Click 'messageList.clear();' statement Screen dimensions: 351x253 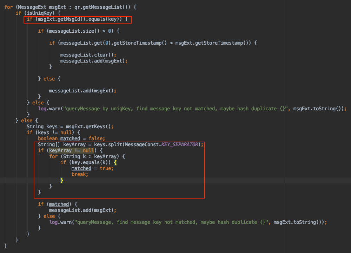(x=88, y=55)
